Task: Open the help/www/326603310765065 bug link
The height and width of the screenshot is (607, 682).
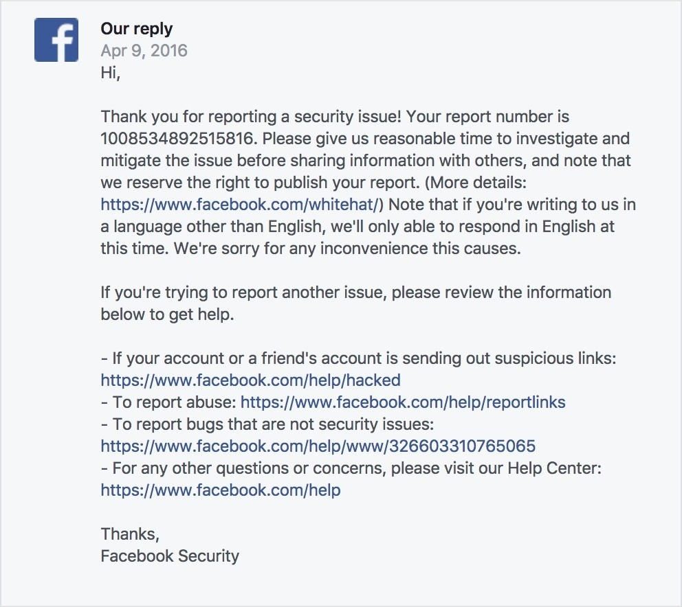Action: pyautogui.click(x=318, y=446)
